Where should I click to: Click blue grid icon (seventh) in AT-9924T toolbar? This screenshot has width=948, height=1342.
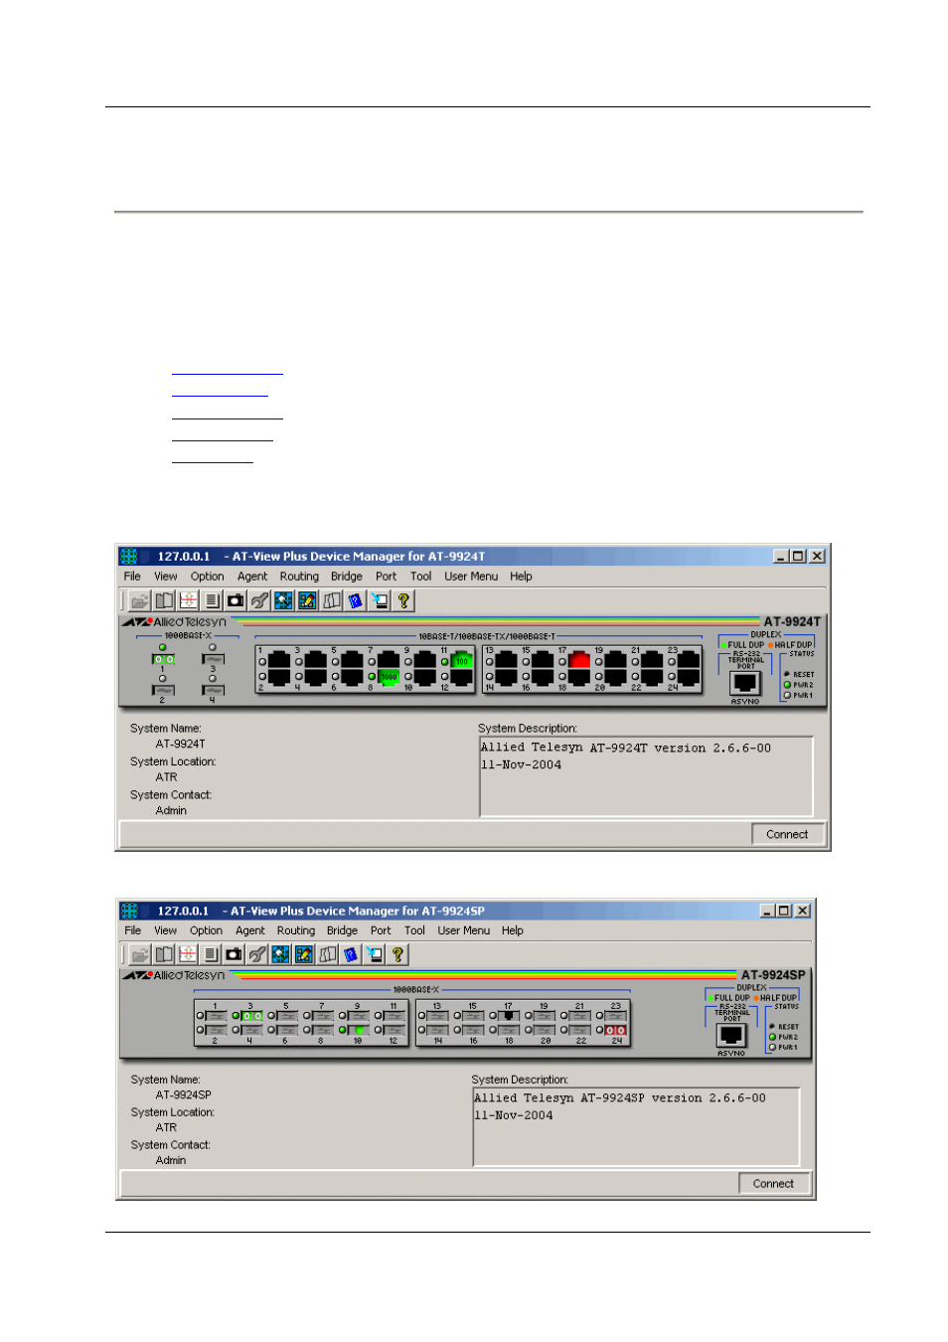(x=283, y=600)
